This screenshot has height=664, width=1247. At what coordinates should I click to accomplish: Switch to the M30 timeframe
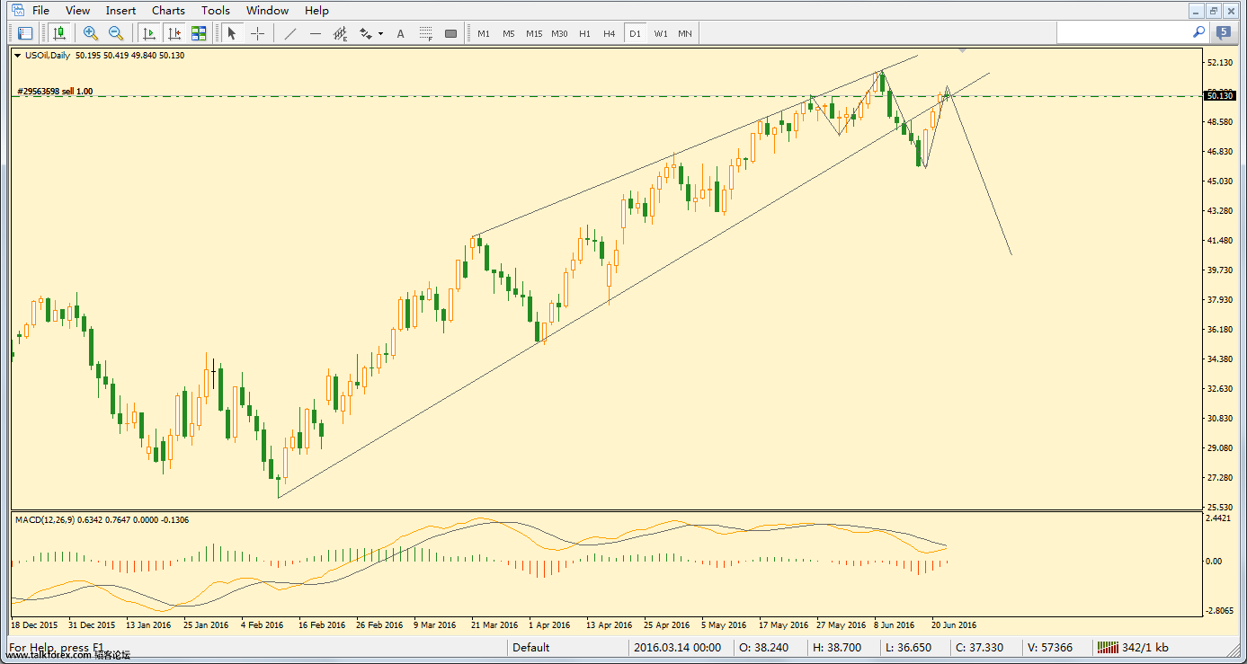click(559, 33)
